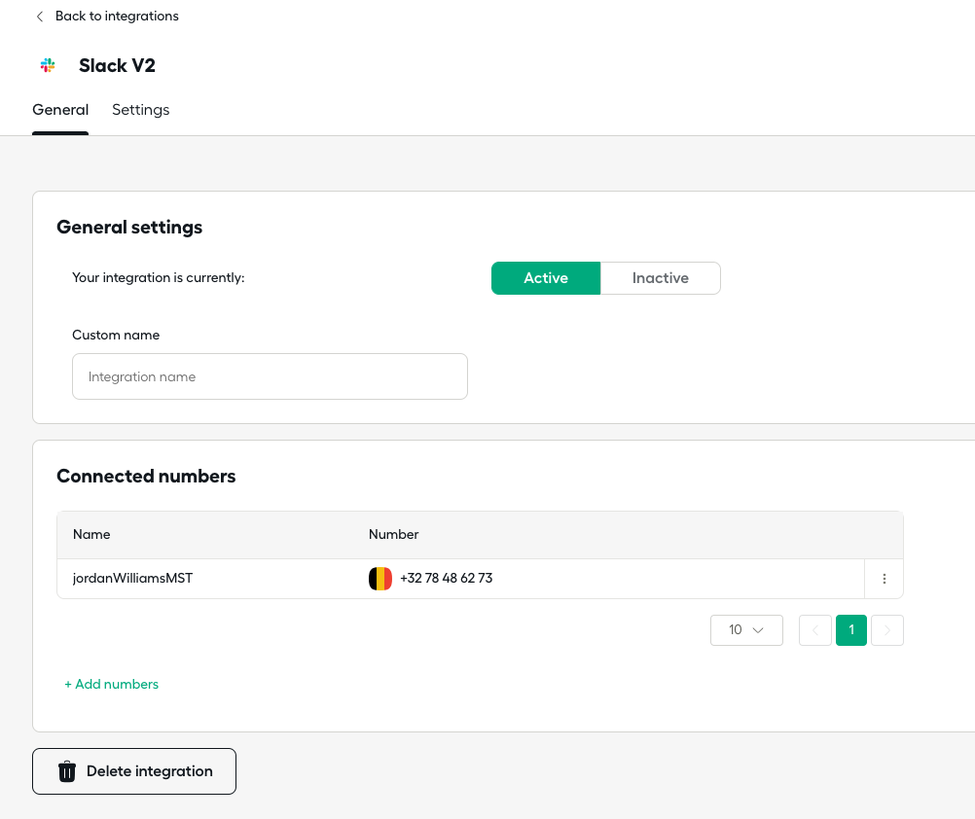This screenshot has height=819, width=975.
Task: Click the Custom name label
Action: (x=116, y=335)
